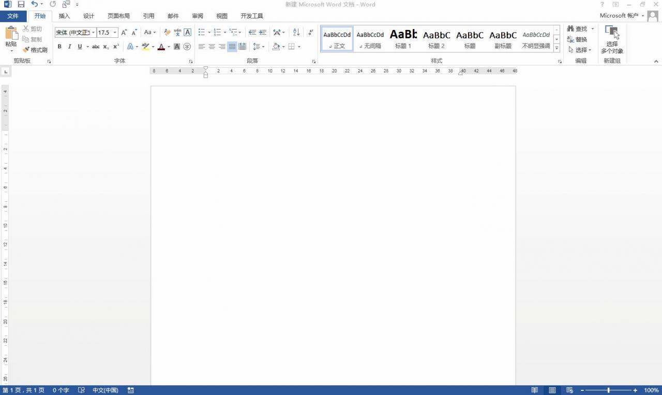
Task: Open the borders dropdown arrow
Action: click(x=299, y=47)
